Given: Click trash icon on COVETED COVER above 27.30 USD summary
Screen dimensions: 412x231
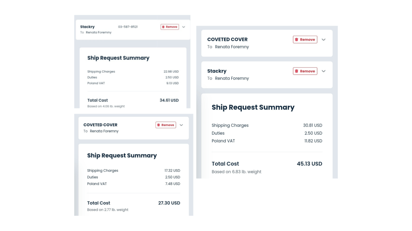Looking at the screenshot, I should point(159,125).
